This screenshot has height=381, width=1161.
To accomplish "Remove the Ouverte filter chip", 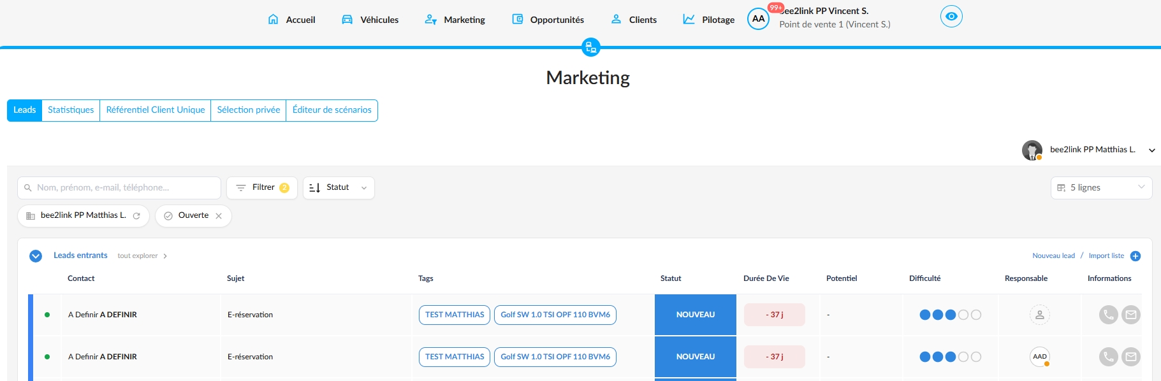I will [219, 216].
